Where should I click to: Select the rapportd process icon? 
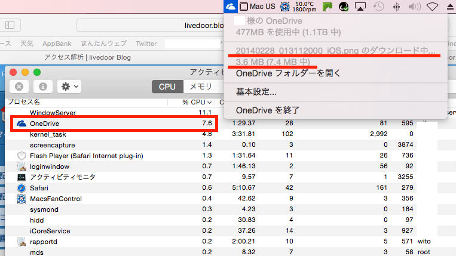22,242
